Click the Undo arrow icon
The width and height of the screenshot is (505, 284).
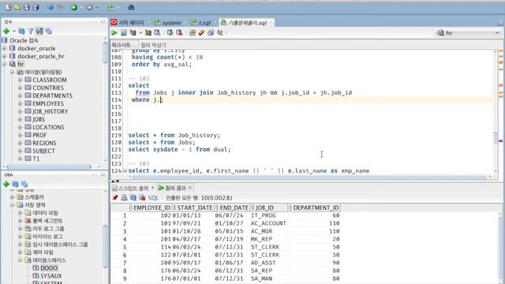pos(50,7)
